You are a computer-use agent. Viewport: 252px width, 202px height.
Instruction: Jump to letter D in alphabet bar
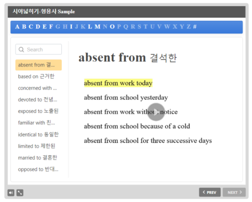[x=38, y=27]
